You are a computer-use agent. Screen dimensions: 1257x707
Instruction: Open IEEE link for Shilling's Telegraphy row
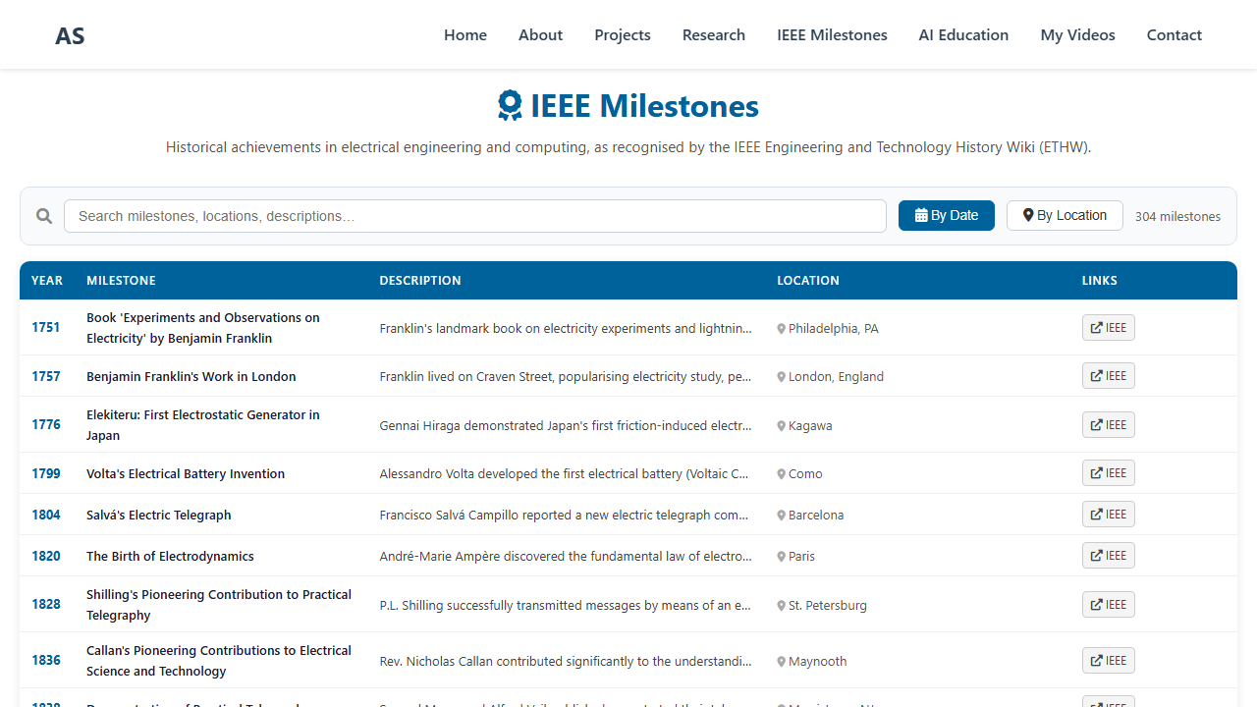click(1109, 605)
